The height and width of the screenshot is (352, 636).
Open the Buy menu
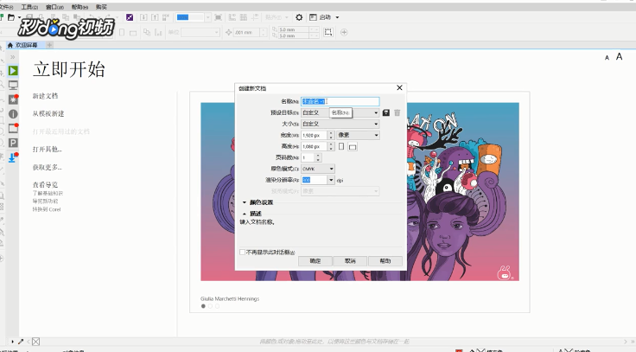tap(101, 7)
